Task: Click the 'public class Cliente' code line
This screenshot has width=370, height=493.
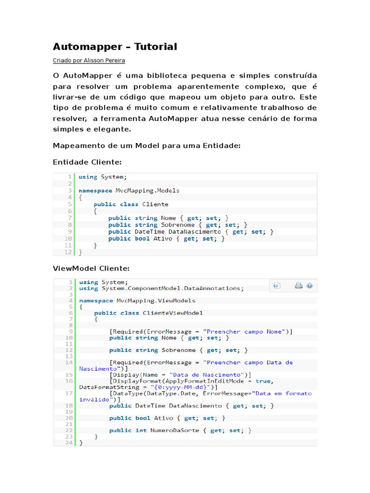Action: [131, 204]
